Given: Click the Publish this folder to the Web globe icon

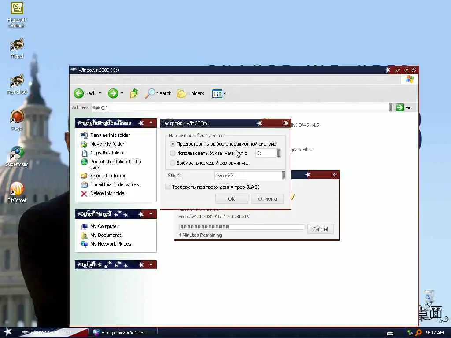Looking at the screenshot, I should pos(84,162).
